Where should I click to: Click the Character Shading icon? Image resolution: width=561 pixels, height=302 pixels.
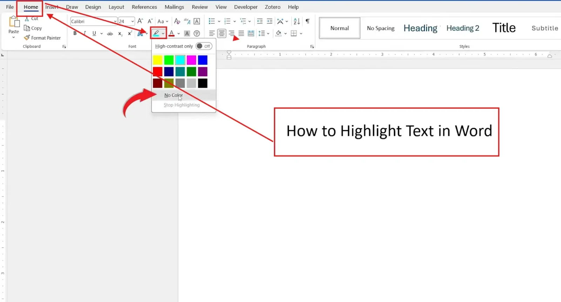tap(187, 34)
